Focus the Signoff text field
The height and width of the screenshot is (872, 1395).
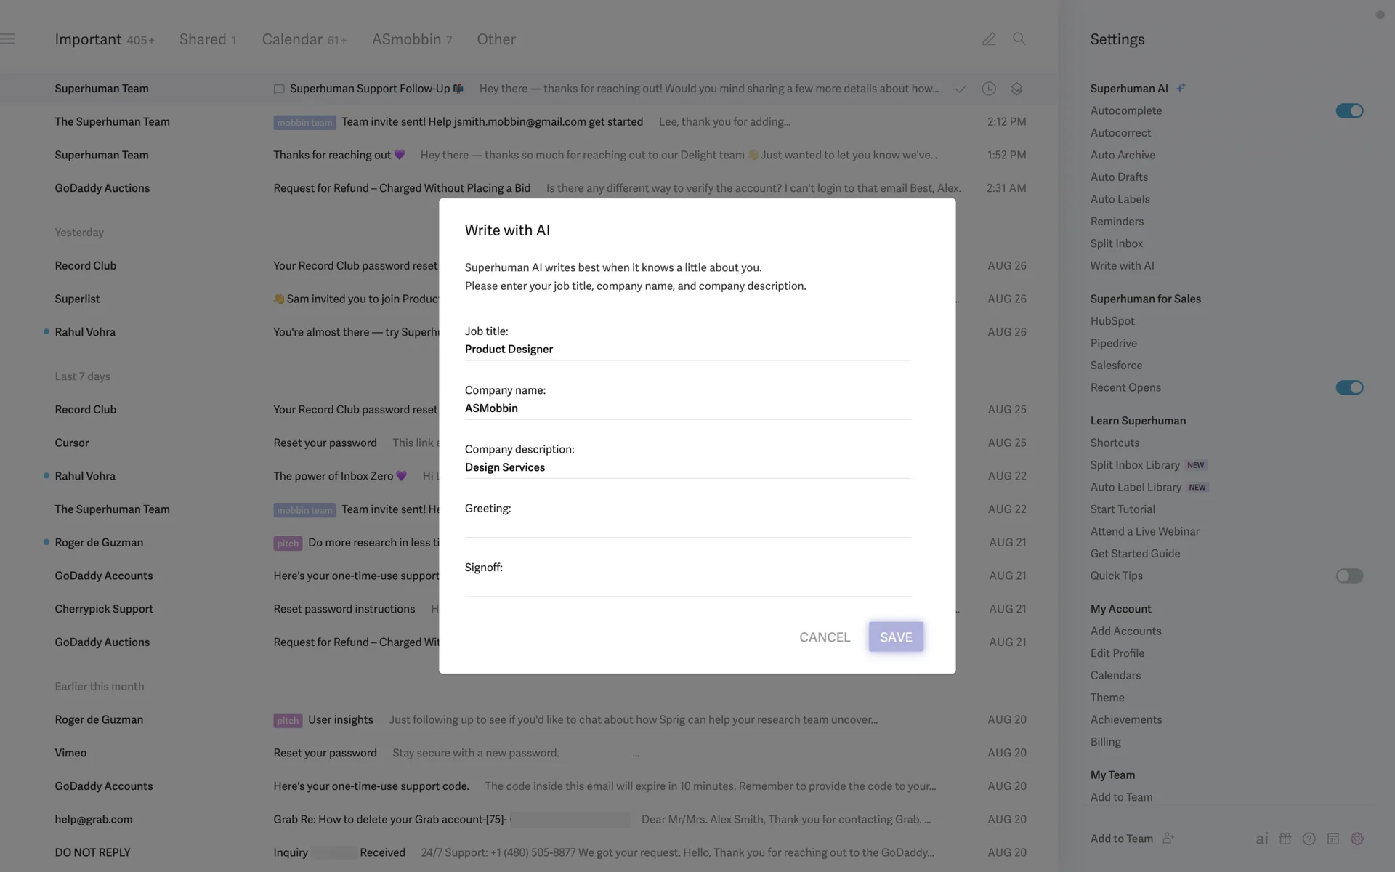[x=687, y=585]
